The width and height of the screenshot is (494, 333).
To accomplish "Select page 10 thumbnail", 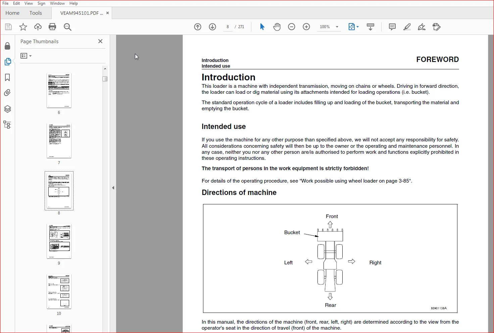I will tap(59, 291).
